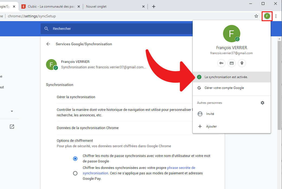282x189 pixels.
Task: Click La synchronisation est activée entry
Action: [x=231, y=77]
